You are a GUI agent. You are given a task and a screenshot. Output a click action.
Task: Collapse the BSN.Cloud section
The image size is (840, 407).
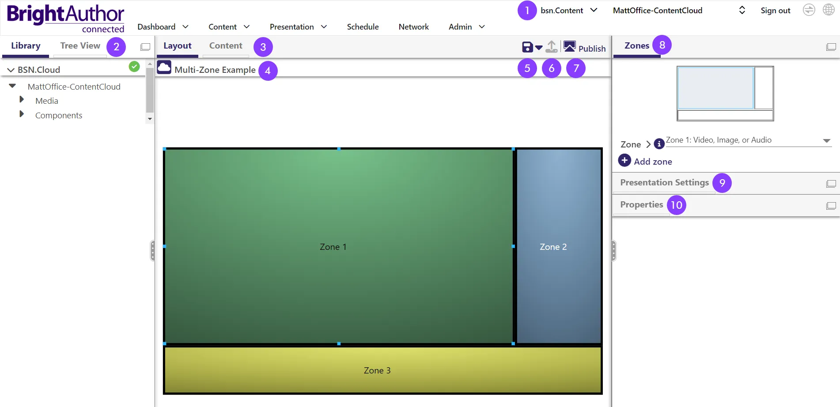coord(11,70)
